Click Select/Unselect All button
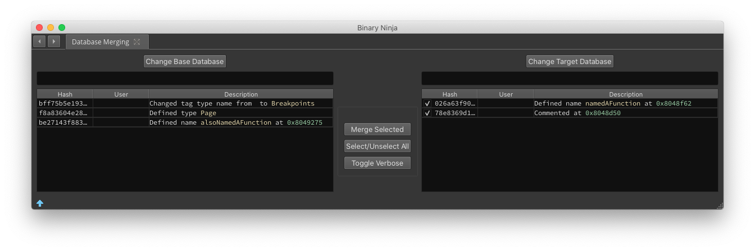 pyautogui.click(x=377, y=146)
